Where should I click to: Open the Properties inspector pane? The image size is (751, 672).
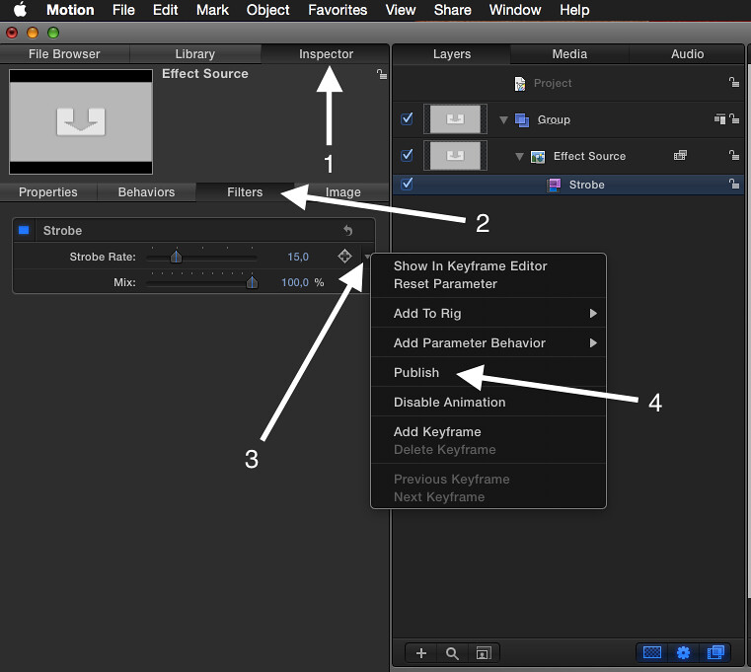click(48, 192)
